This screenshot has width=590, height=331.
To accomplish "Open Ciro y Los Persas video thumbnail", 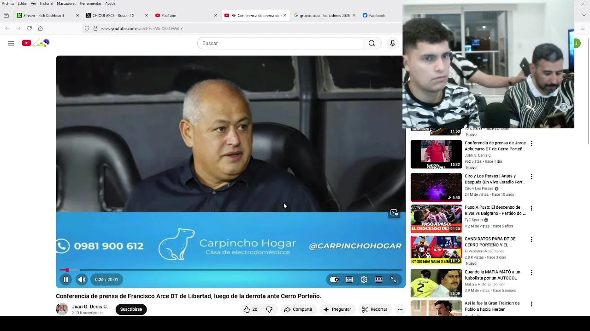I will [x=436, y=187].
